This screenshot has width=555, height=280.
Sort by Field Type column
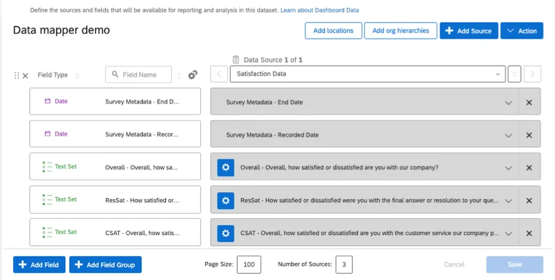(x=77, y=75)
